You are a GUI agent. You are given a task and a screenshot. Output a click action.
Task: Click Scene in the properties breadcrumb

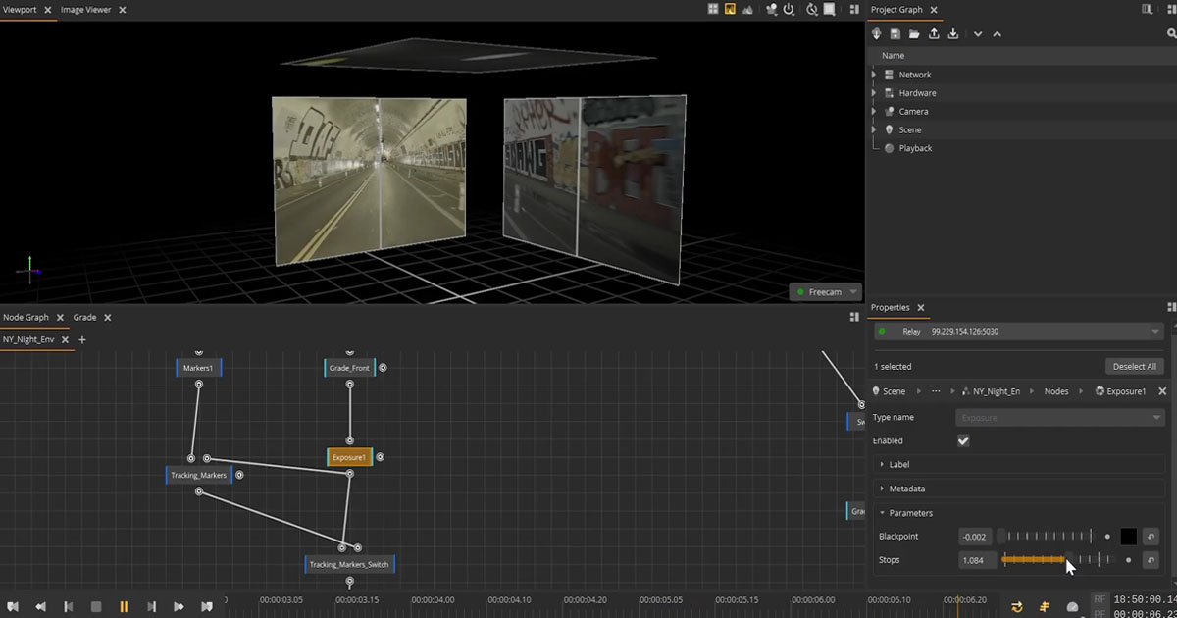pos(894,391)
